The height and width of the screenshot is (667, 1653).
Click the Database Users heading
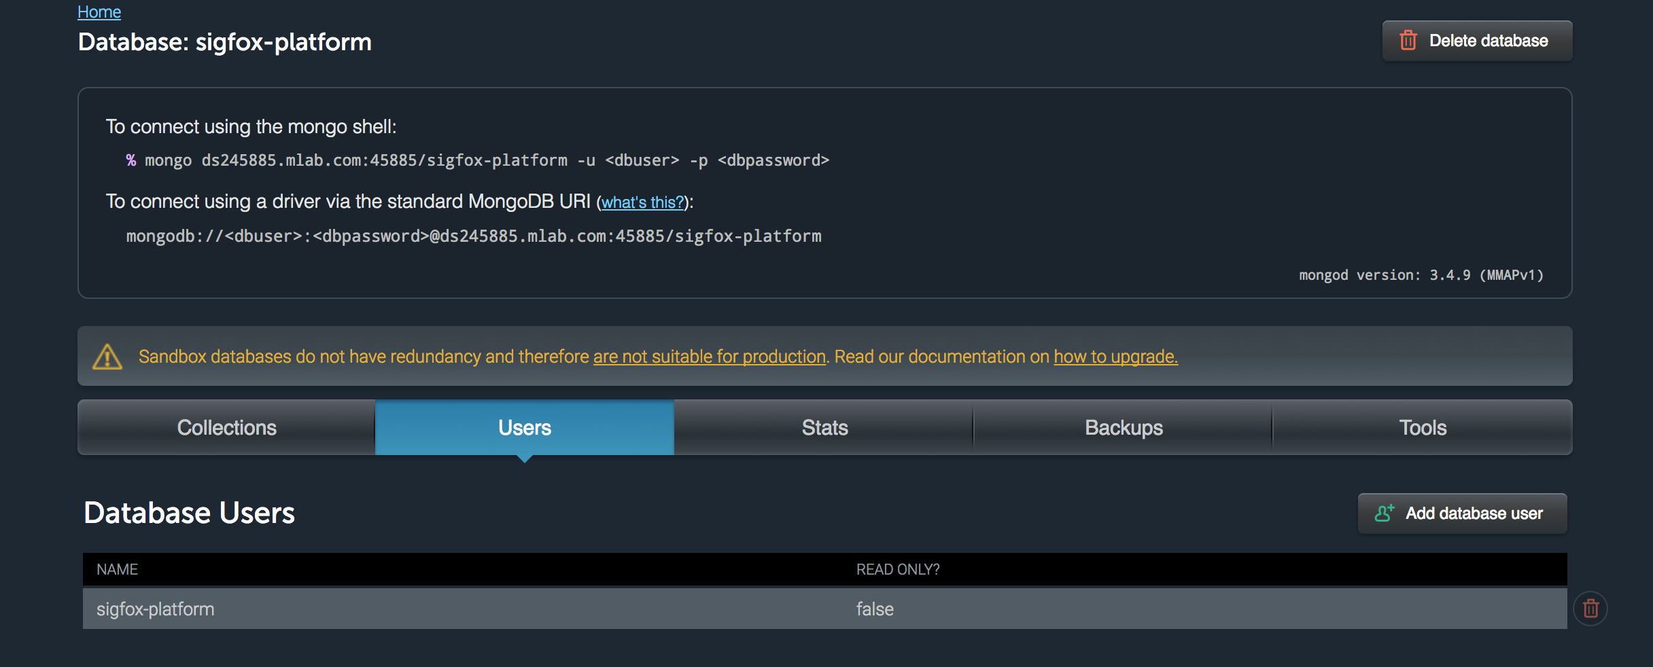click(x=189, y=513)
